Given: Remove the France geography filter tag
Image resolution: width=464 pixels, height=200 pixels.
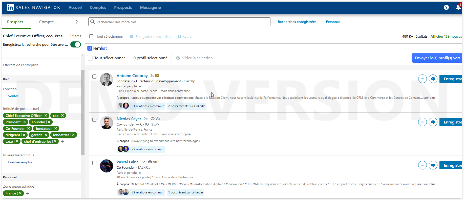Looking at the screenshot, I should tap(20, 193).
